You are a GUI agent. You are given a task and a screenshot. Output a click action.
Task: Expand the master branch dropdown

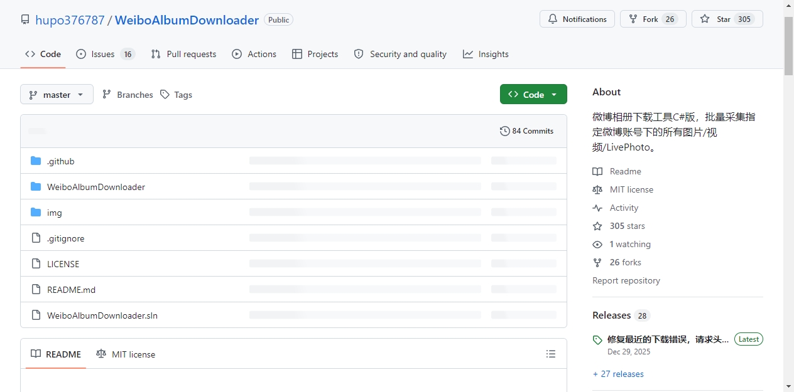click(x=57, y=95)
